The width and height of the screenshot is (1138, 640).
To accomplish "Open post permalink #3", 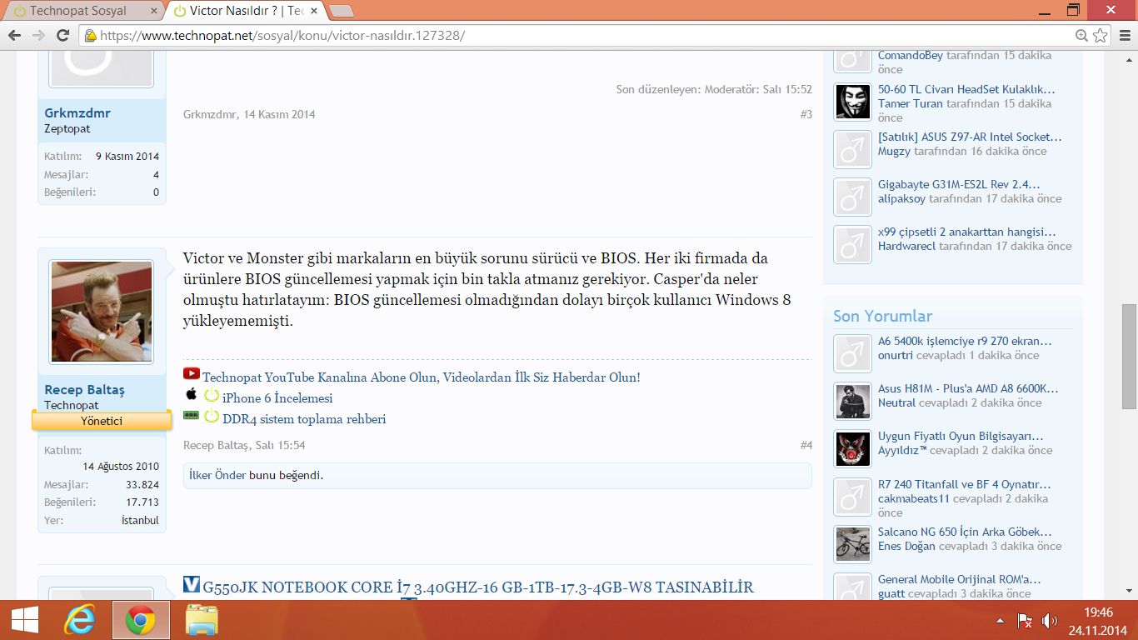I will [806, 114].
